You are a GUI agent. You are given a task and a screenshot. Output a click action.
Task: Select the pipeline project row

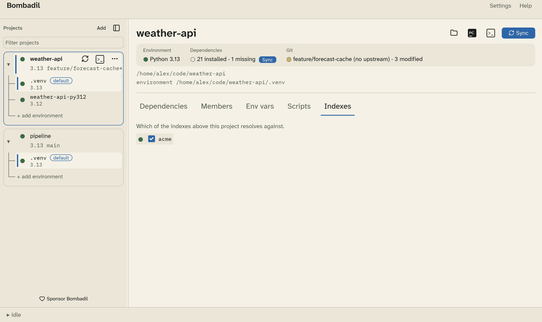[68, 141]
